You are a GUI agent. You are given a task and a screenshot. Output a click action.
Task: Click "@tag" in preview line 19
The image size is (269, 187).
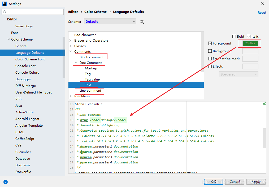84,120
